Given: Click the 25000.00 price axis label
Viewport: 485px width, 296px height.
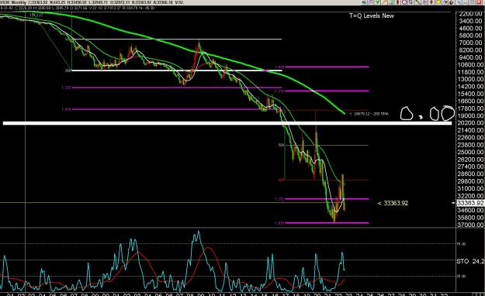Looking at the screenshot, I should [x=469, y=152].
